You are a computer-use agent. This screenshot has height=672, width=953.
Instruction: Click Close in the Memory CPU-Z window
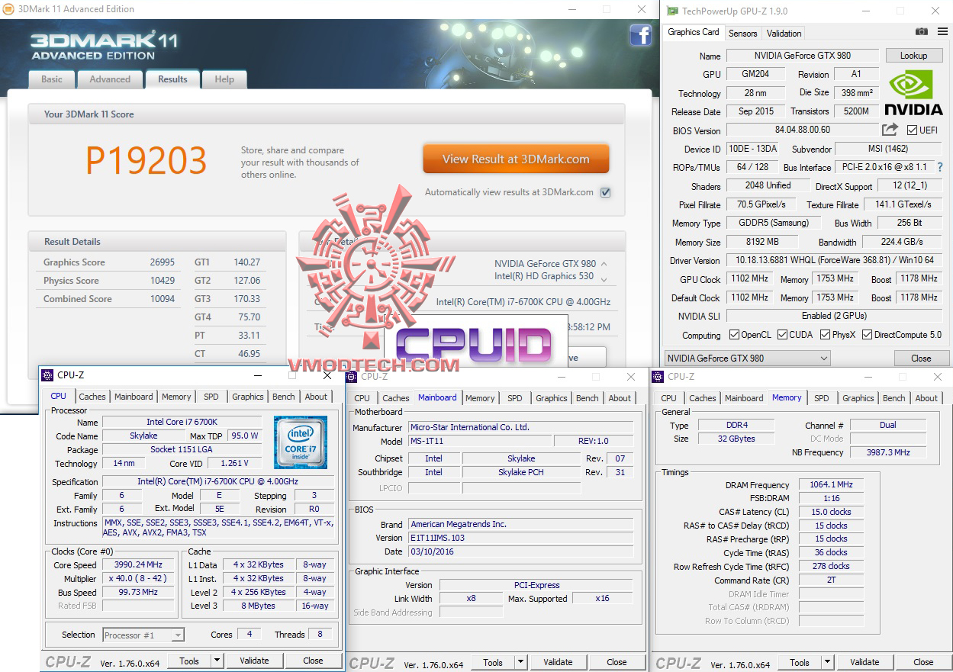pos(923,663)
